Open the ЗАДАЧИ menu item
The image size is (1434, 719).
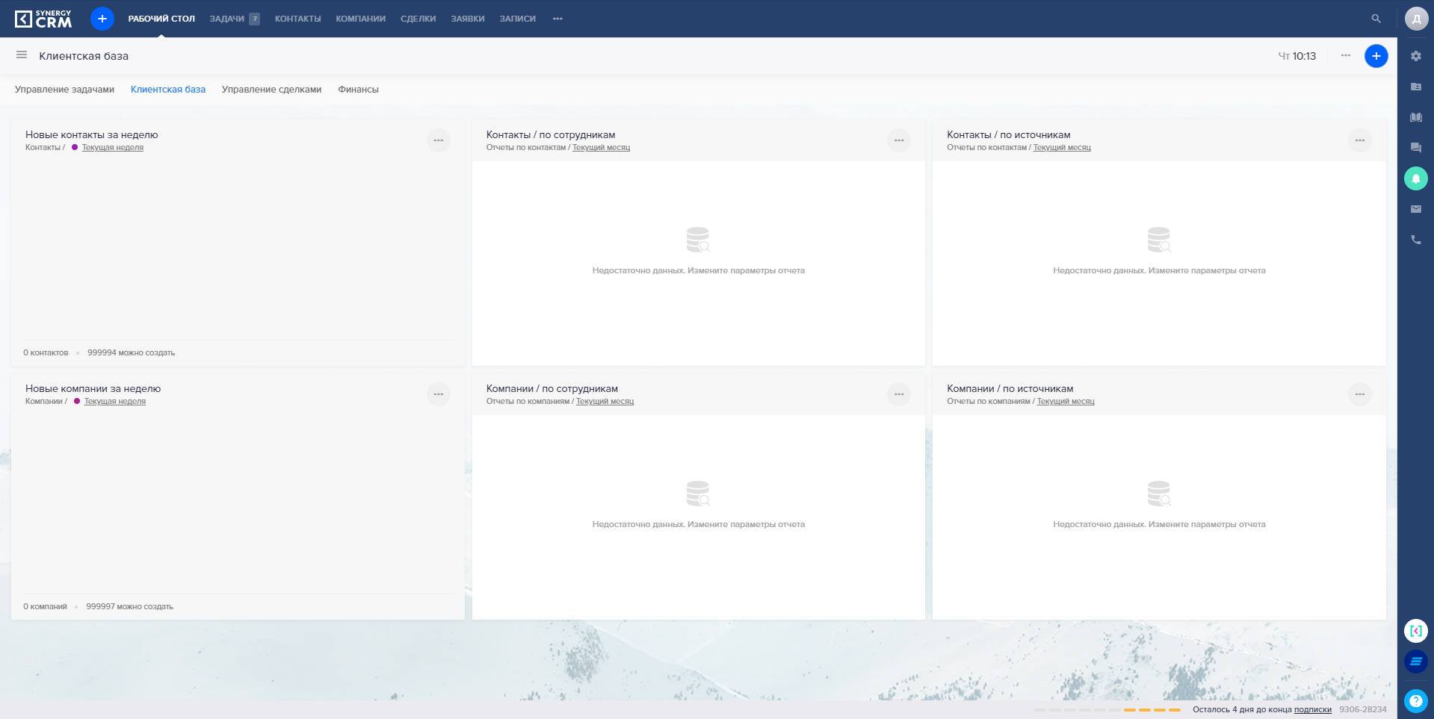(227, 19)
